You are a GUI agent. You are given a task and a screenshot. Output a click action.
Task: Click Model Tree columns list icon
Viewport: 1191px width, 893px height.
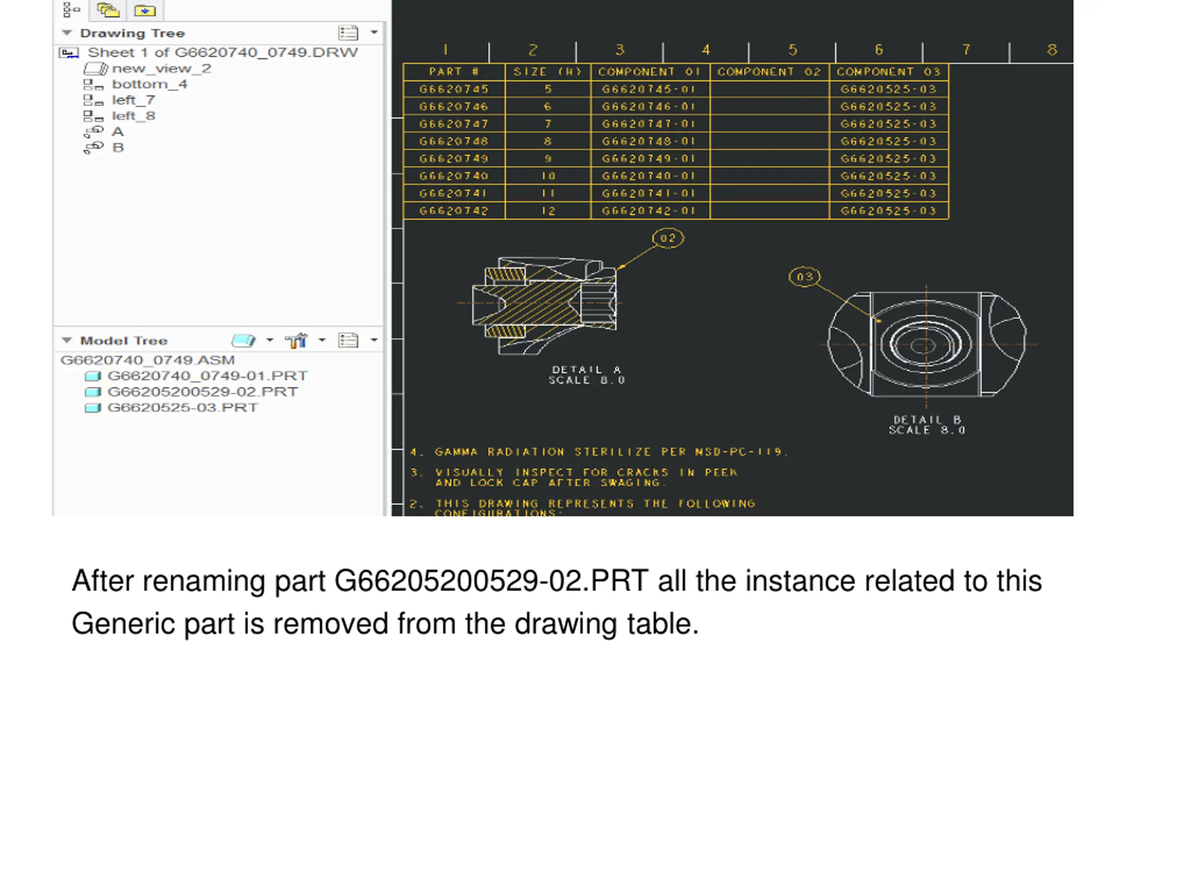[x=348, y=340]
